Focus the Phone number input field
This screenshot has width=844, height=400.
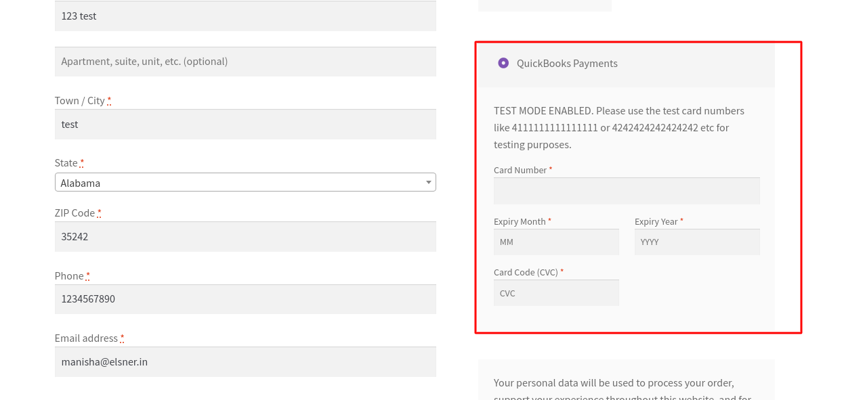[x=245, y=299]
